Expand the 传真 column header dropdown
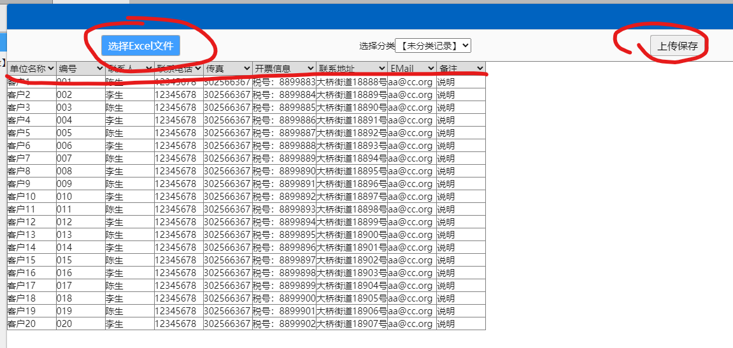The image size is (733, 348). (228, 68)
